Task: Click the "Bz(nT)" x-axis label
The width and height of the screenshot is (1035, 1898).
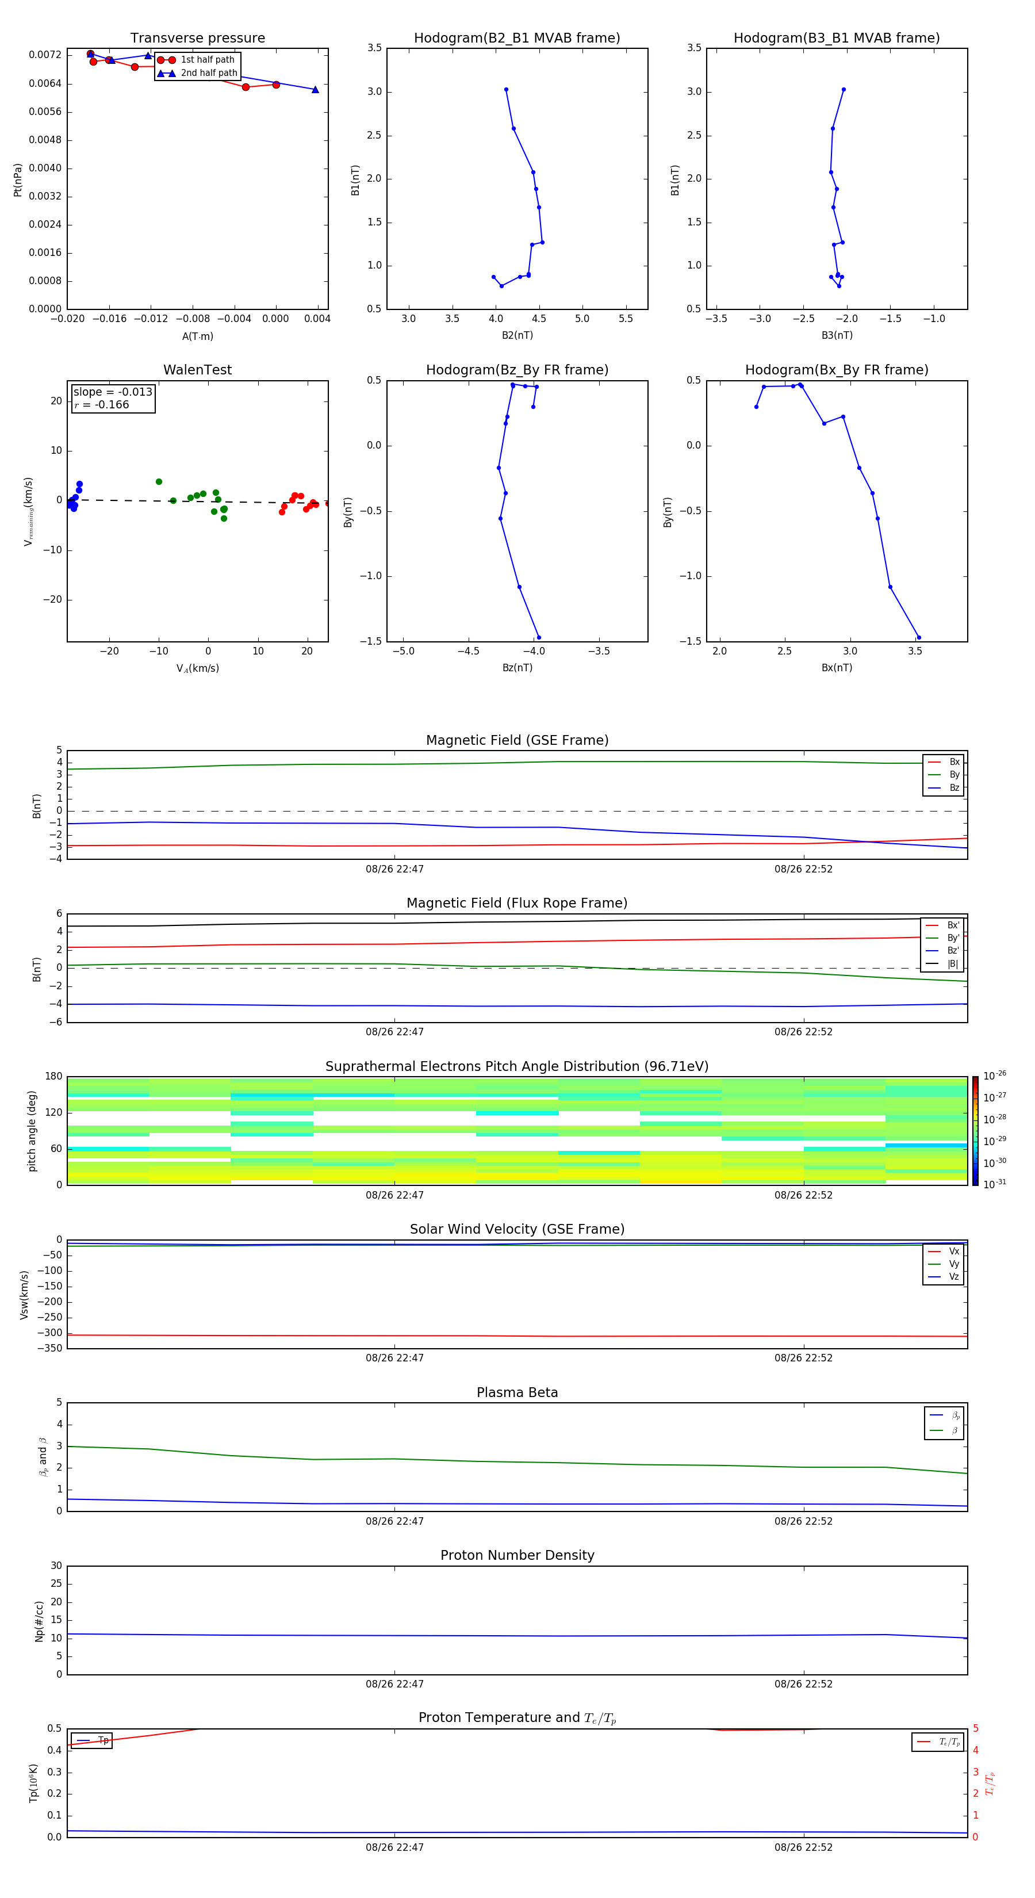Action: coord(517,668)
